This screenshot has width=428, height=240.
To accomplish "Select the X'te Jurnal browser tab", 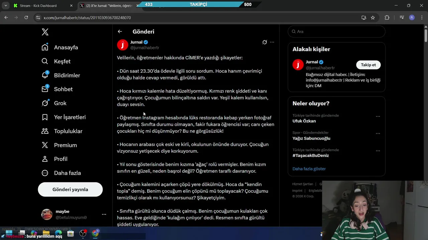I will click(109, 6).
